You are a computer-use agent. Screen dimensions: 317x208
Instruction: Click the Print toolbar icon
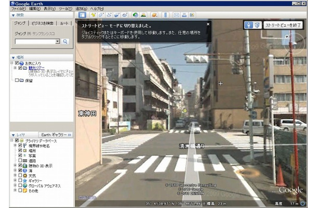(x=184, y=15)
